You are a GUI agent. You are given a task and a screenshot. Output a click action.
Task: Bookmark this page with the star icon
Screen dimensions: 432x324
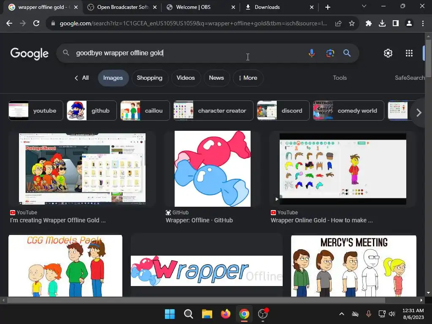[x=351, y=24]
